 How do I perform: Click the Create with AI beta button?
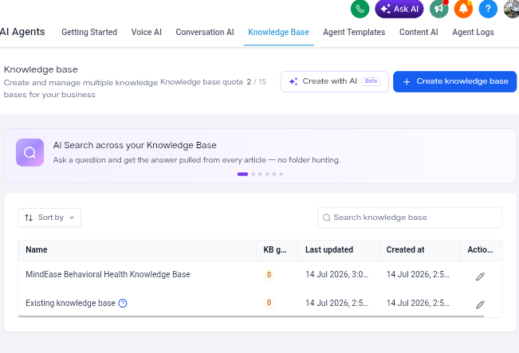click(x=334, y=81)
